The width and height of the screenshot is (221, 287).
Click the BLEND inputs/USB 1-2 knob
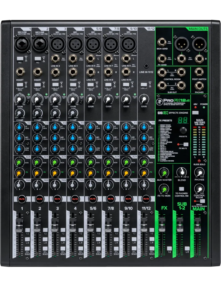[x=182, y=172]
